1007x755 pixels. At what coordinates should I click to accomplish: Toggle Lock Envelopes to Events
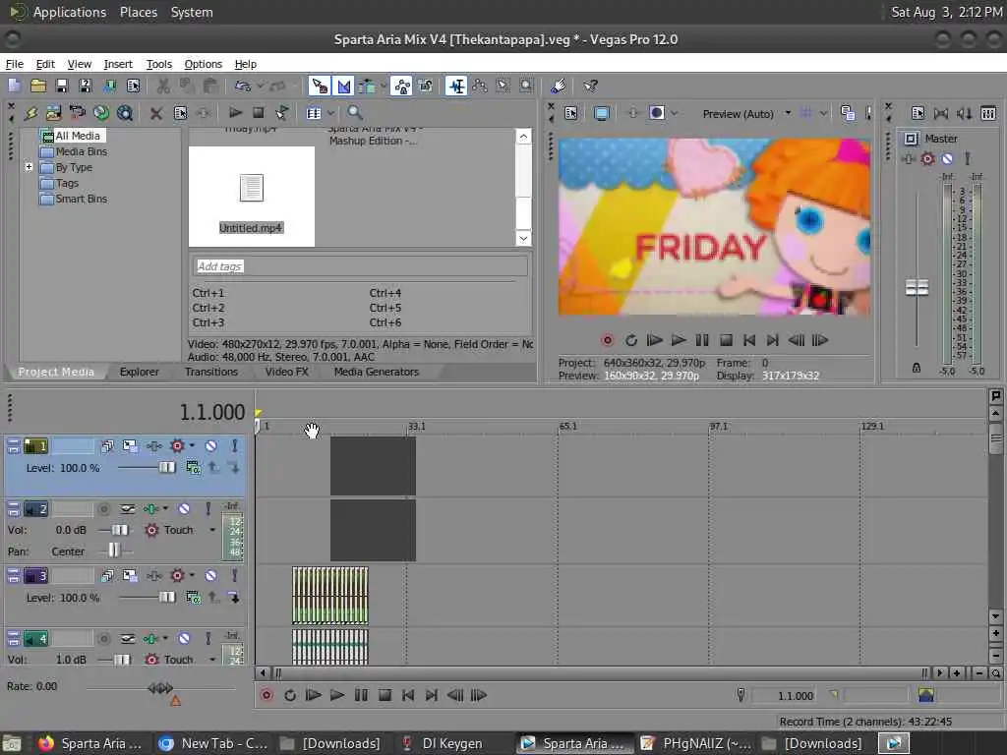(402, 86)
